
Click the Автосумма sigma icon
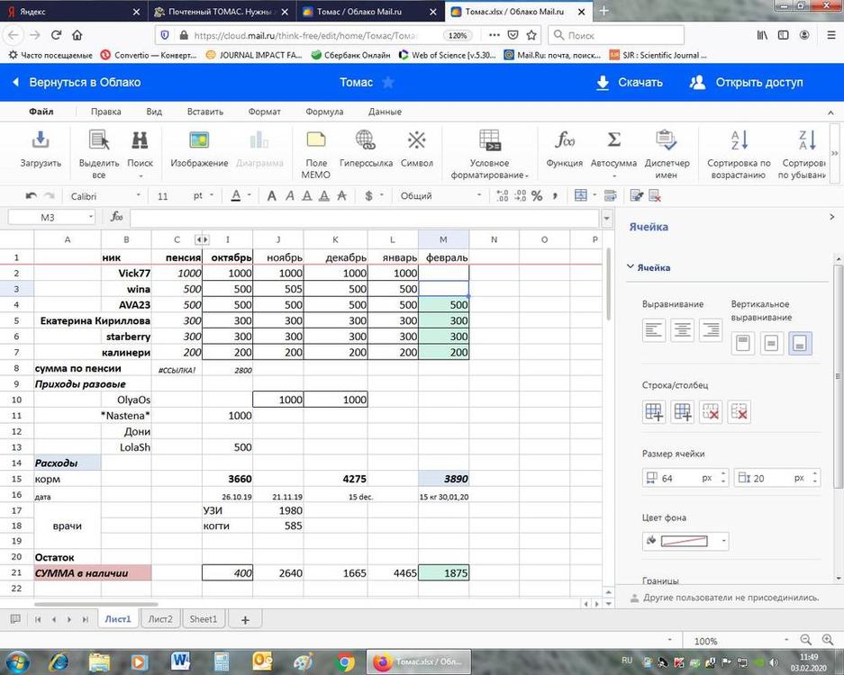tap(613, 140)
